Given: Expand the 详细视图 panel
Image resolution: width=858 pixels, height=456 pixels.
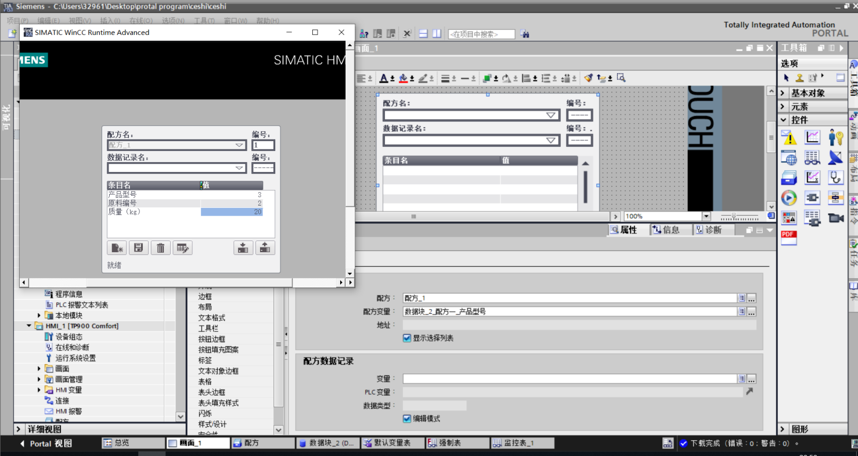Looking at the screenshot, I should pyautogui.click(x=20, y=429).
